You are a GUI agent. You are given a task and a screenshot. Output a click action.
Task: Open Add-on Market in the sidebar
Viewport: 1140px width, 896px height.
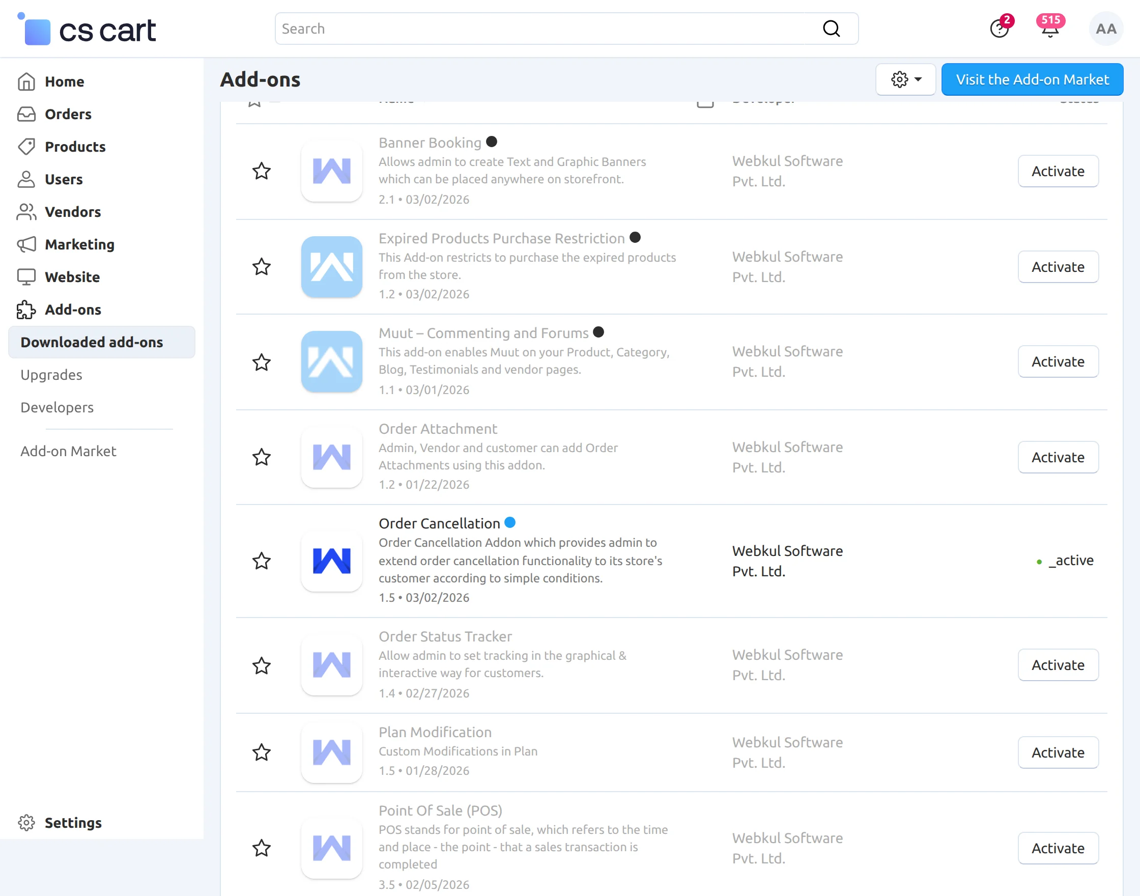pos(68,451)
